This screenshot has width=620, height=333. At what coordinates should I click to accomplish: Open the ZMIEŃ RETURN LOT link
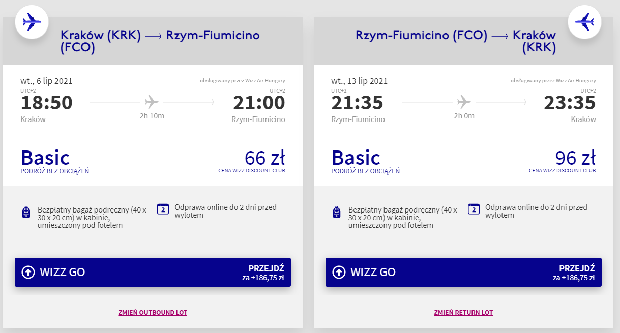click(463, 312)
